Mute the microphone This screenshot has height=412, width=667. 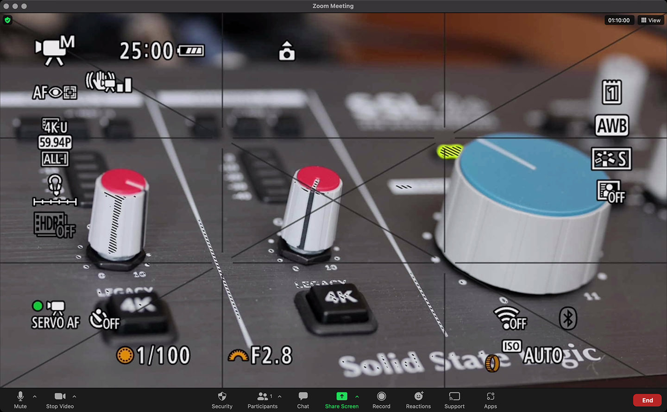pos(20,400)
